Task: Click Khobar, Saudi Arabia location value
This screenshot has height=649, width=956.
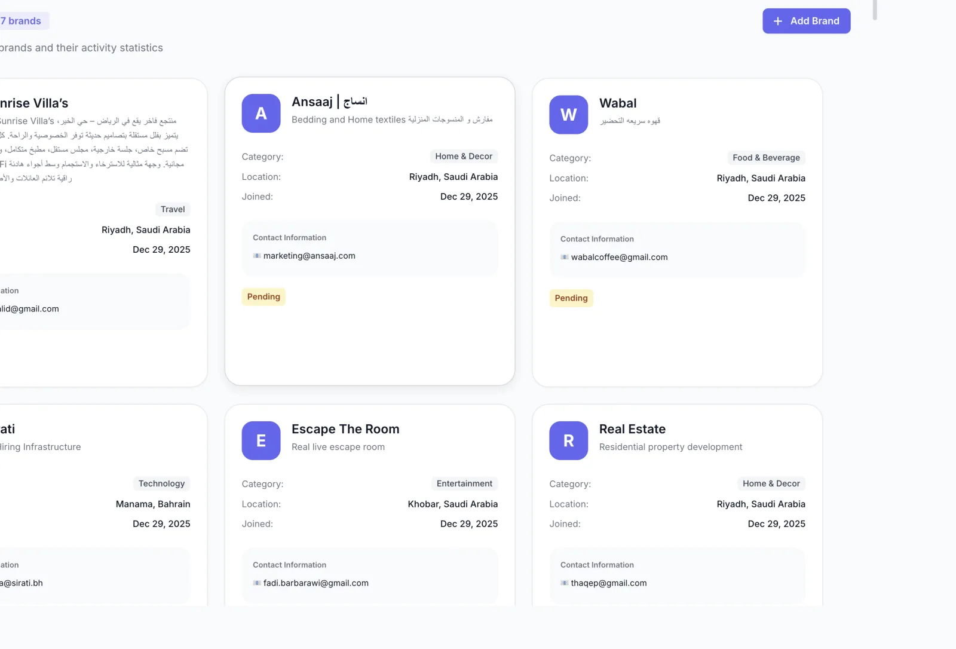Action: point(453,504)
